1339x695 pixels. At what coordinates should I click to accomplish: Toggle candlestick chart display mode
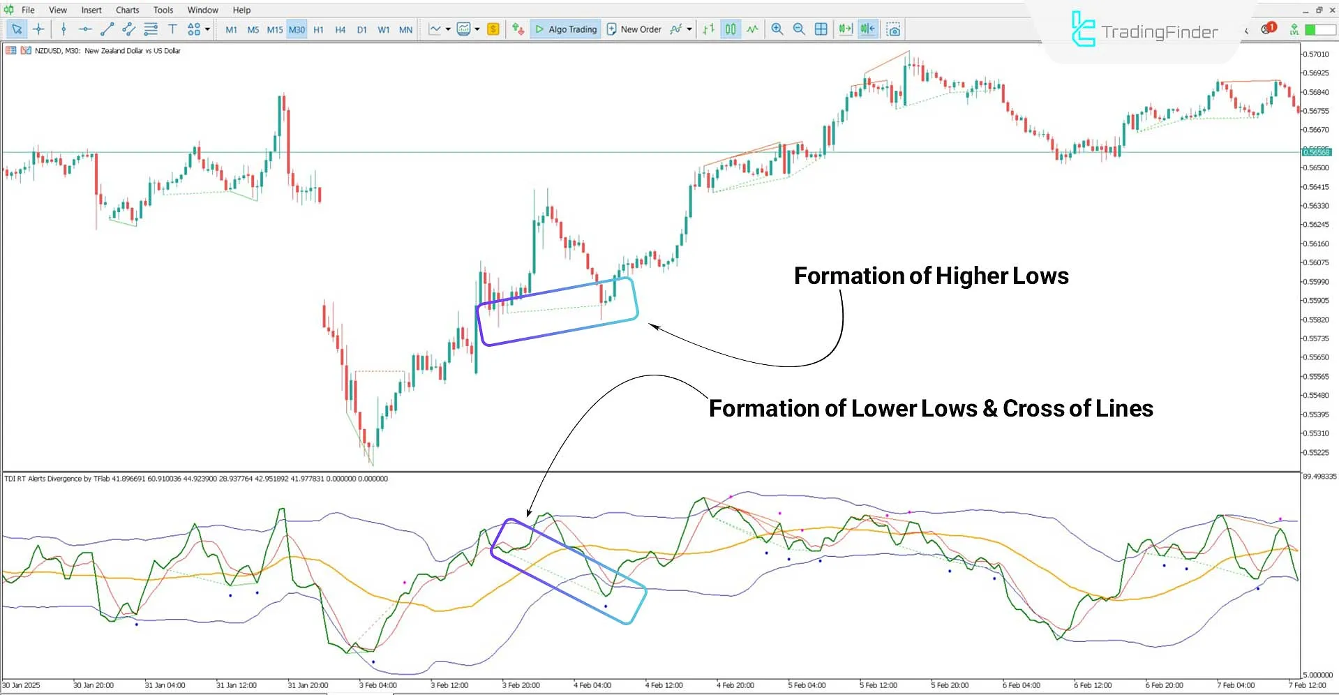730,29
